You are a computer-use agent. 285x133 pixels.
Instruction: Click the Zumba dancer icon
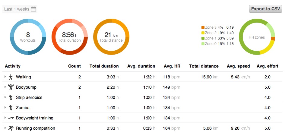click(11, 108)
